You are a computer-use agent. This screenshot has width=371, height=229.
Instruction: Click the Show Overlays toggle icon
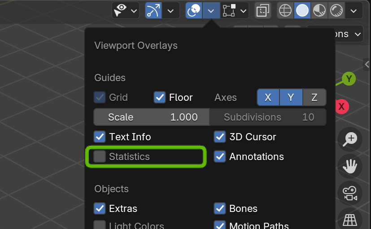click(194, 10)
